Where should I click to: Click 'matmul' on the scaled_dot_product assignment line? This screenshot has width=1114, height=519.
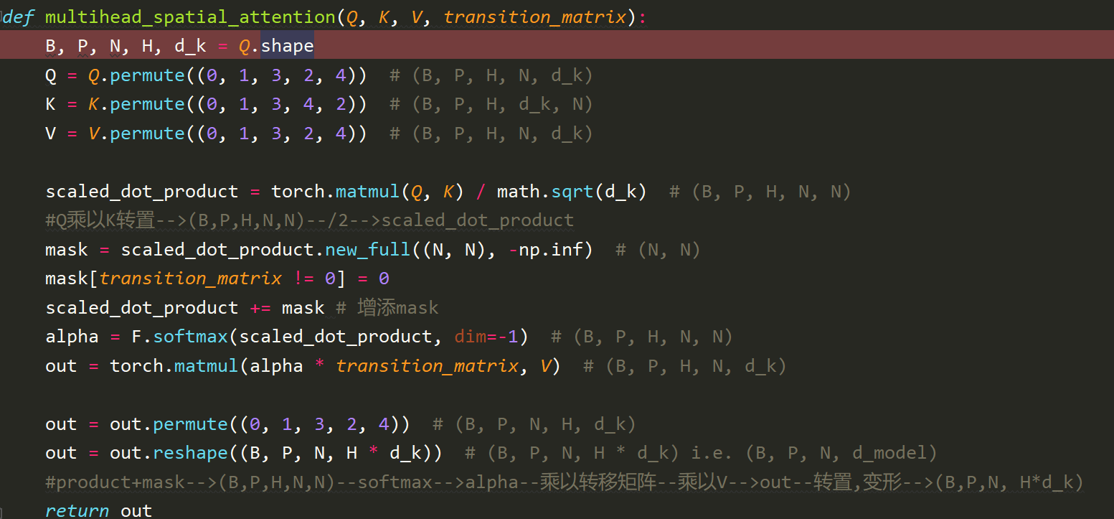pos(368,192)
